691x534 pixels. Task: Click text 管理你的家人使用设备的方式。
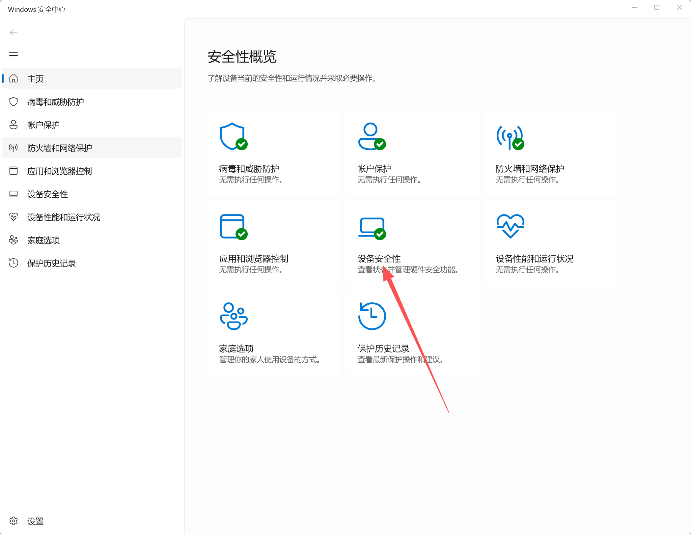[270, 359]
